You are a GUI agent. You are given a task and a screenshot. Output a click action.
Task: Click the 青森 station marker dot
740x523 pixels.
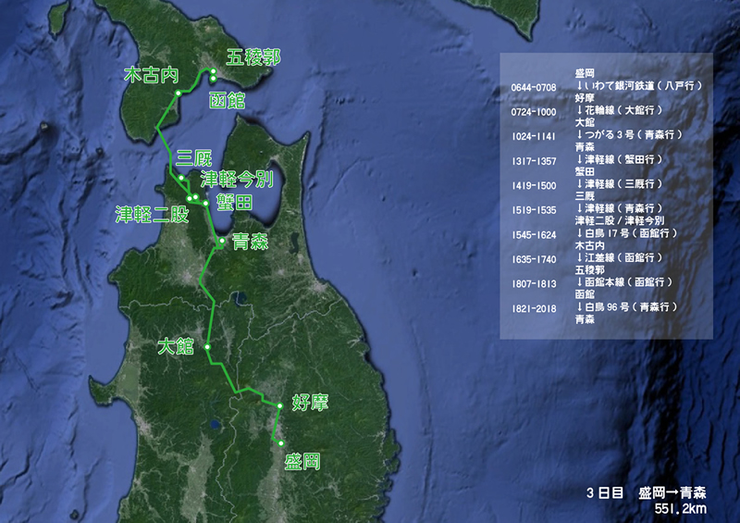tap(220, 242)
